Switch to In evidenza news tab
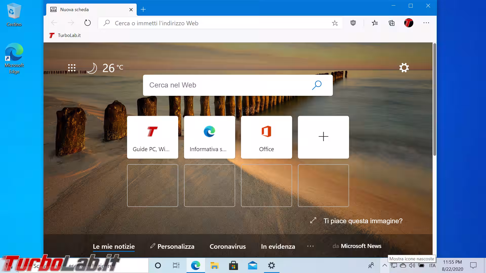 click(x=278, y=246)
